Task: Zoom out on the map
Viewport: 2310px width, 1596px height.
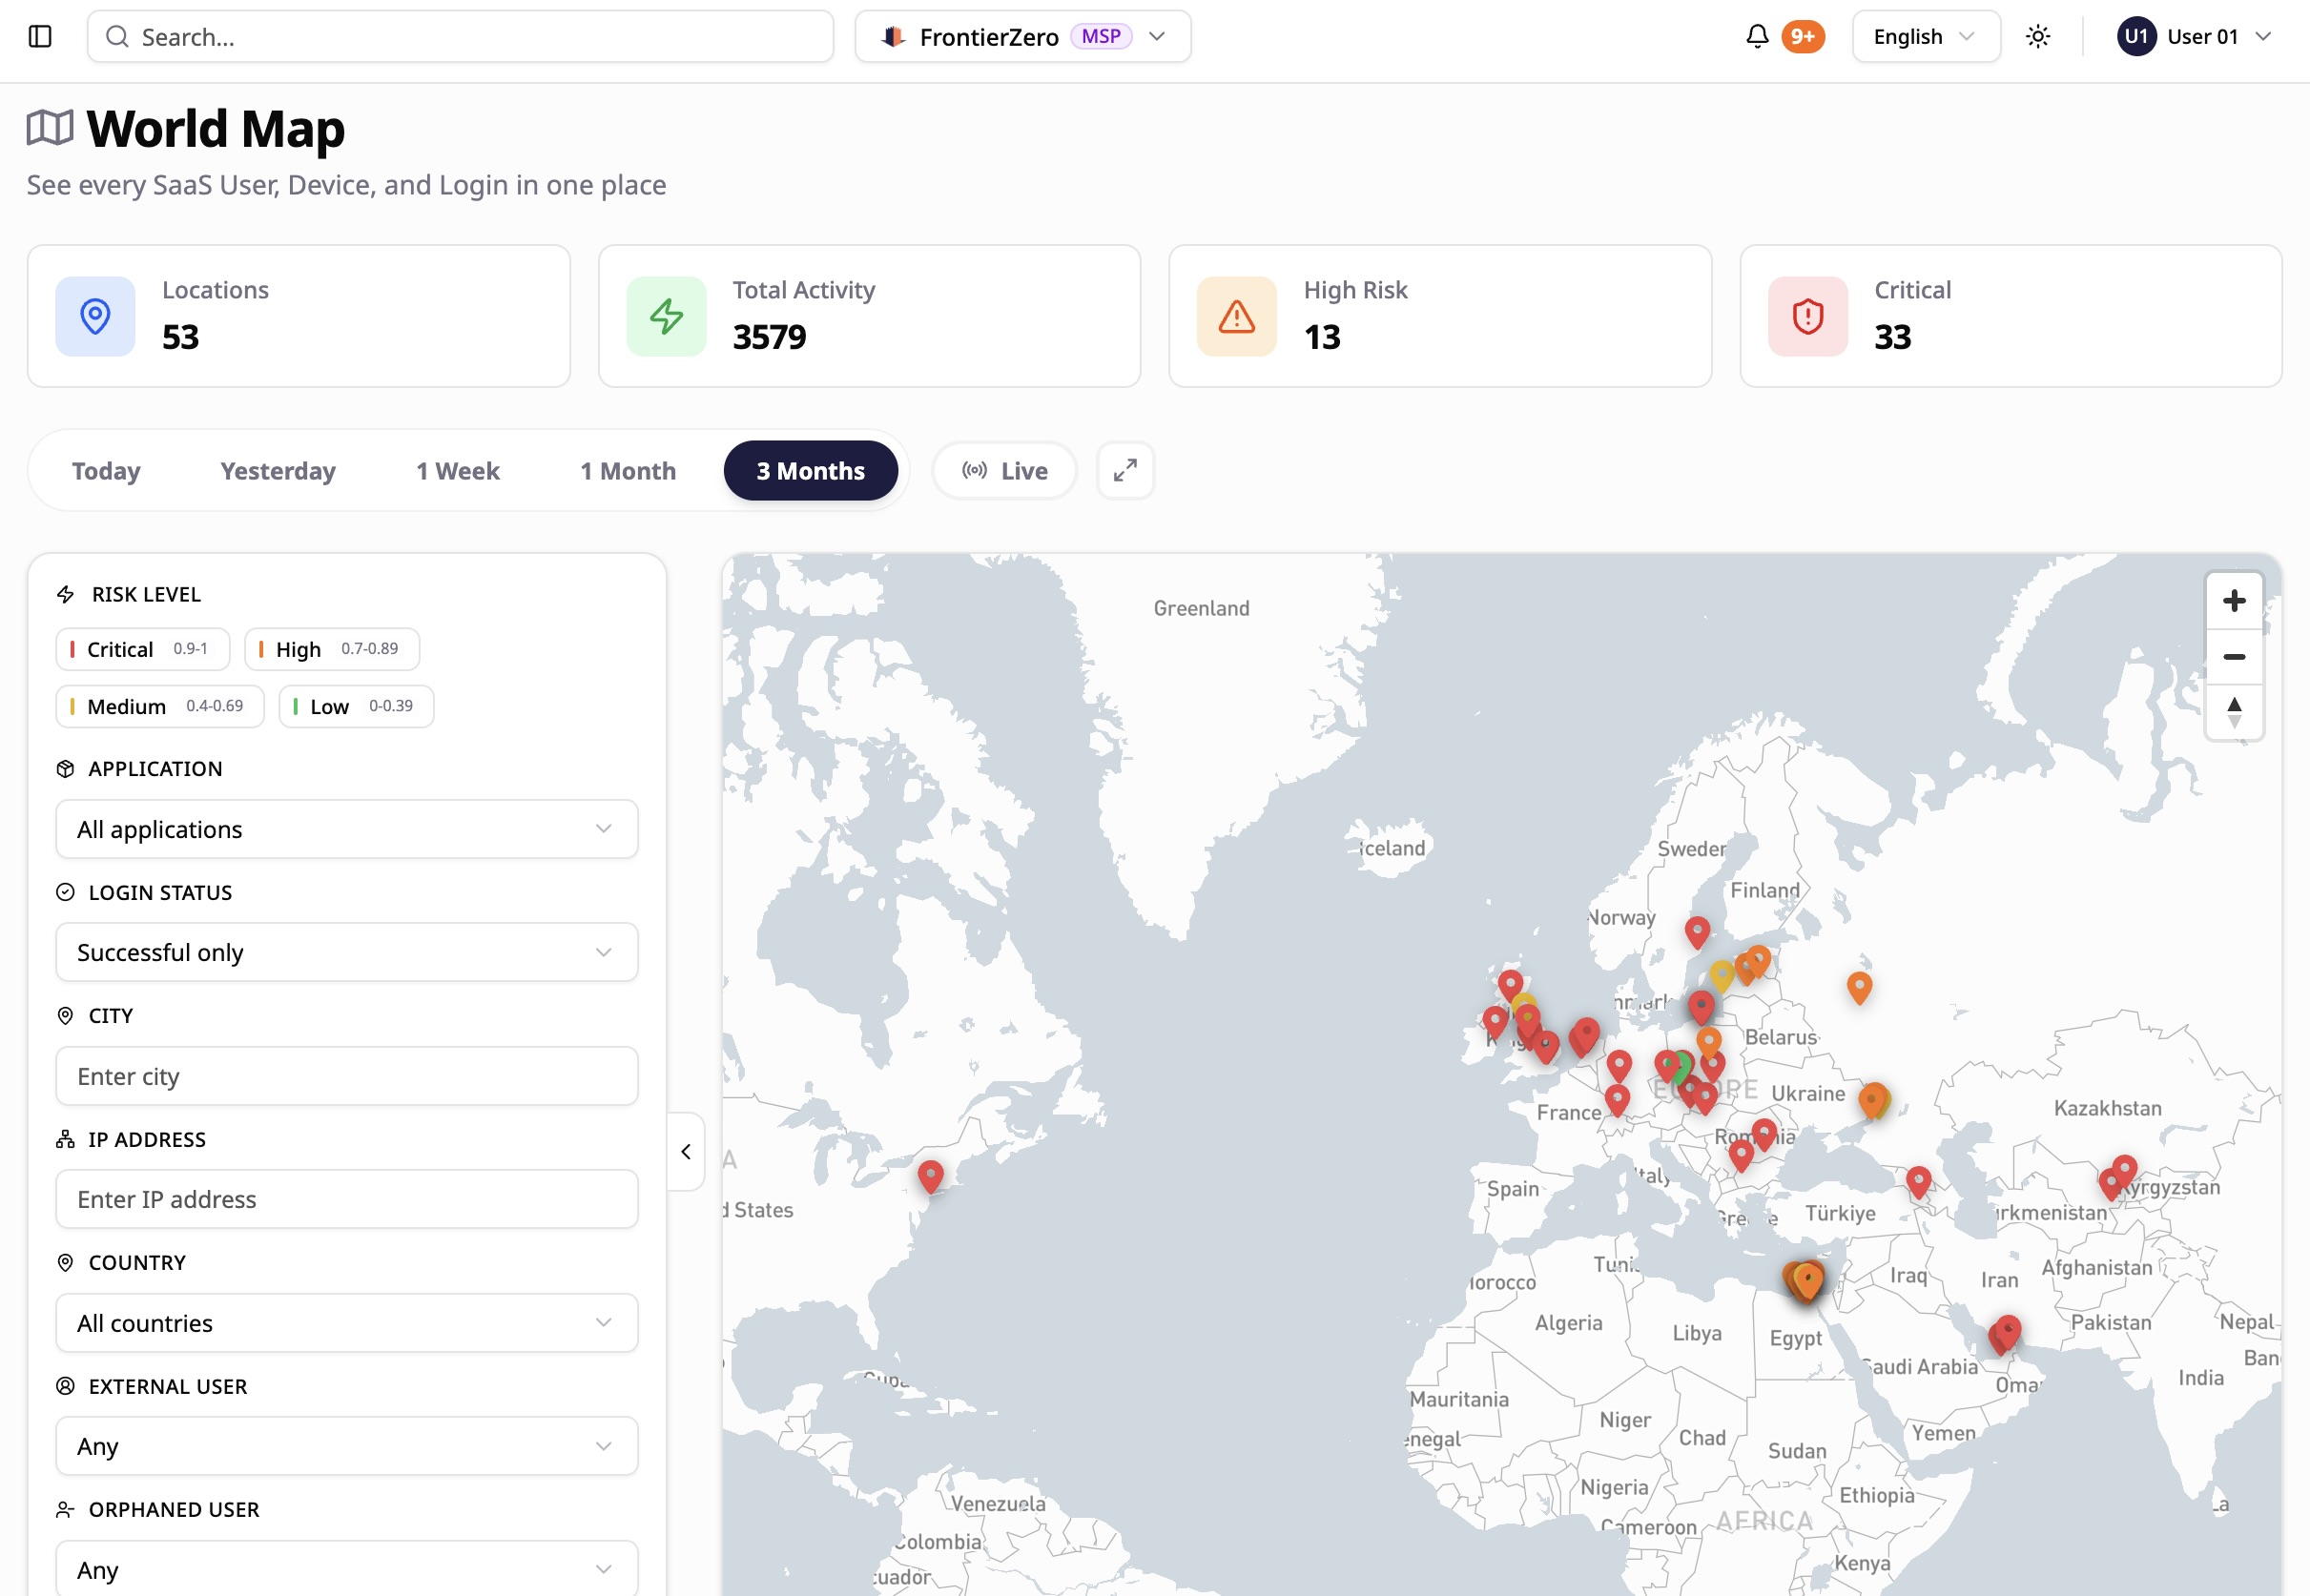Action: (2233, 657)
